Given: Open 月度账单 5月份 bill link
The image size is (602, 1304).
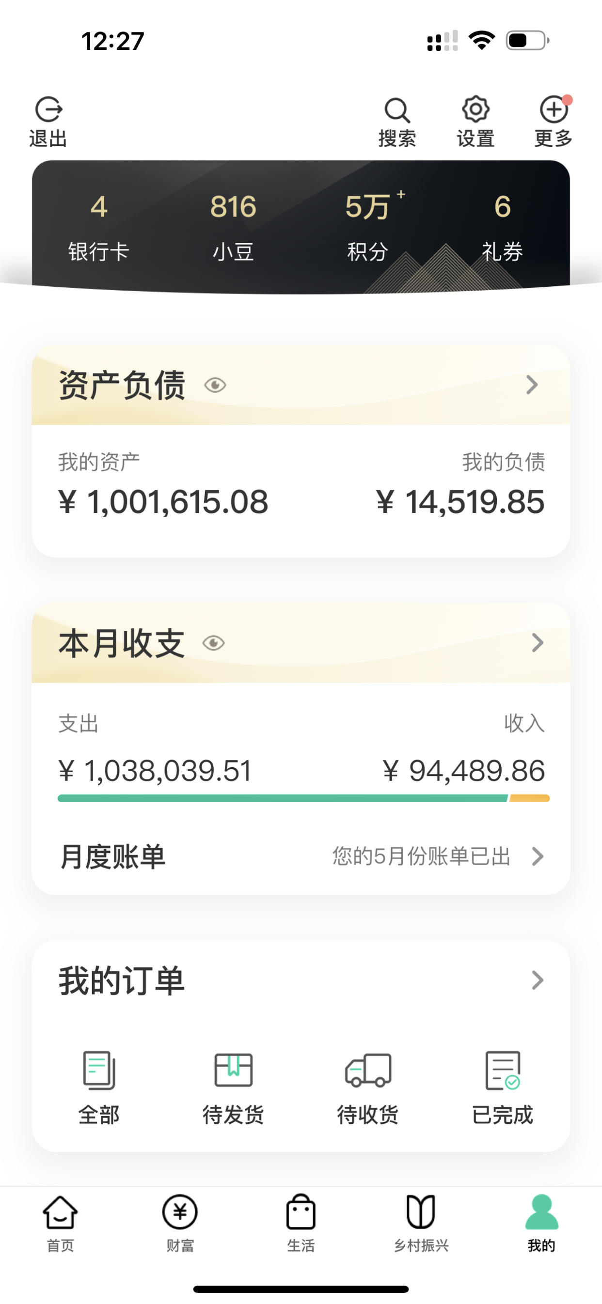Looking at the screenshot, I should point(438,856).
